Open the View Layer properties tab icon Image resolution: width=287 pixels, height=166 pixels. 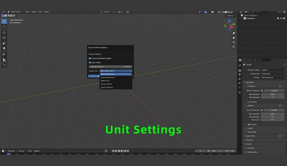click(240, 79)
